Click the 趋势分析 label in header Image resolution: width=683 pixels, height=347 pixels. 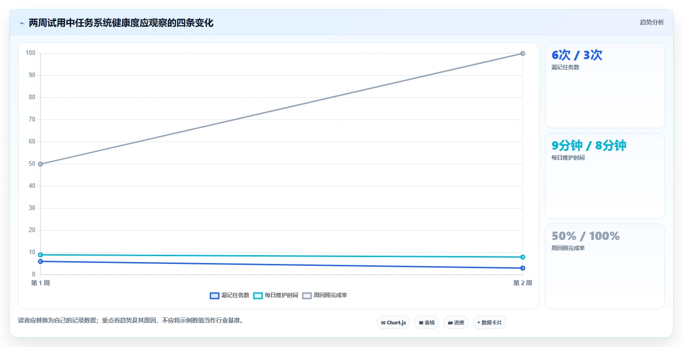click(652, 23)
